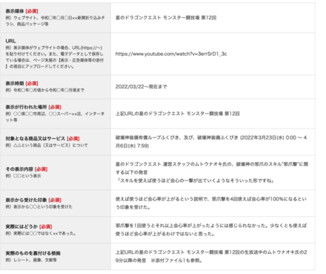Screen dimensions: 326x274
Task: Click the hint △△という商品(又はサービス)について
Action: [47, 146]
